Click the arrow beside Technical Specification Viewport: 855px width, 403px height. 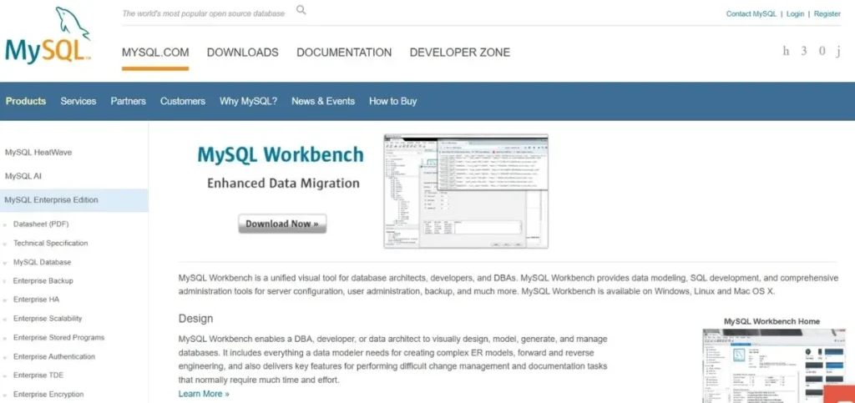[x=5, y=244]
